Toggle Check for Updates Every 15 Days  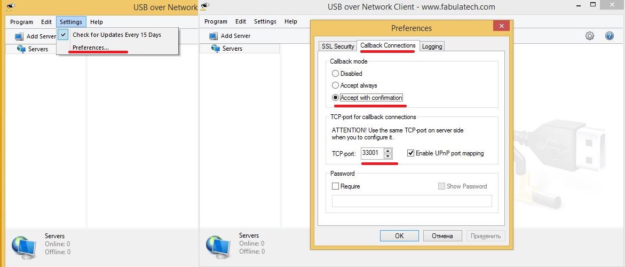(x=117, y=35)
